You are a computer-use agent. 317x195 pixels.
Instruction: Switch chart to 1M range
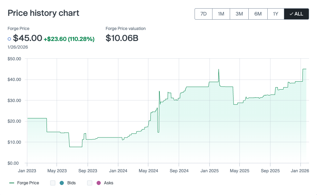coord(221,14)
